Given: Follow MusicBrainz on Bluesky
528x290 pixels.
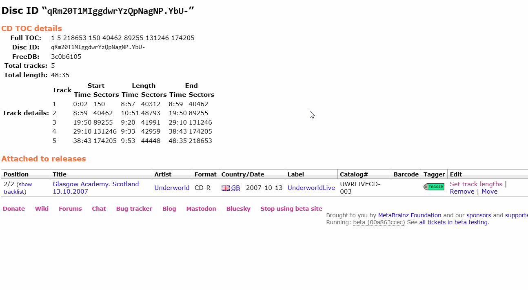Looking at the screenshot, I should coord(238,208).
